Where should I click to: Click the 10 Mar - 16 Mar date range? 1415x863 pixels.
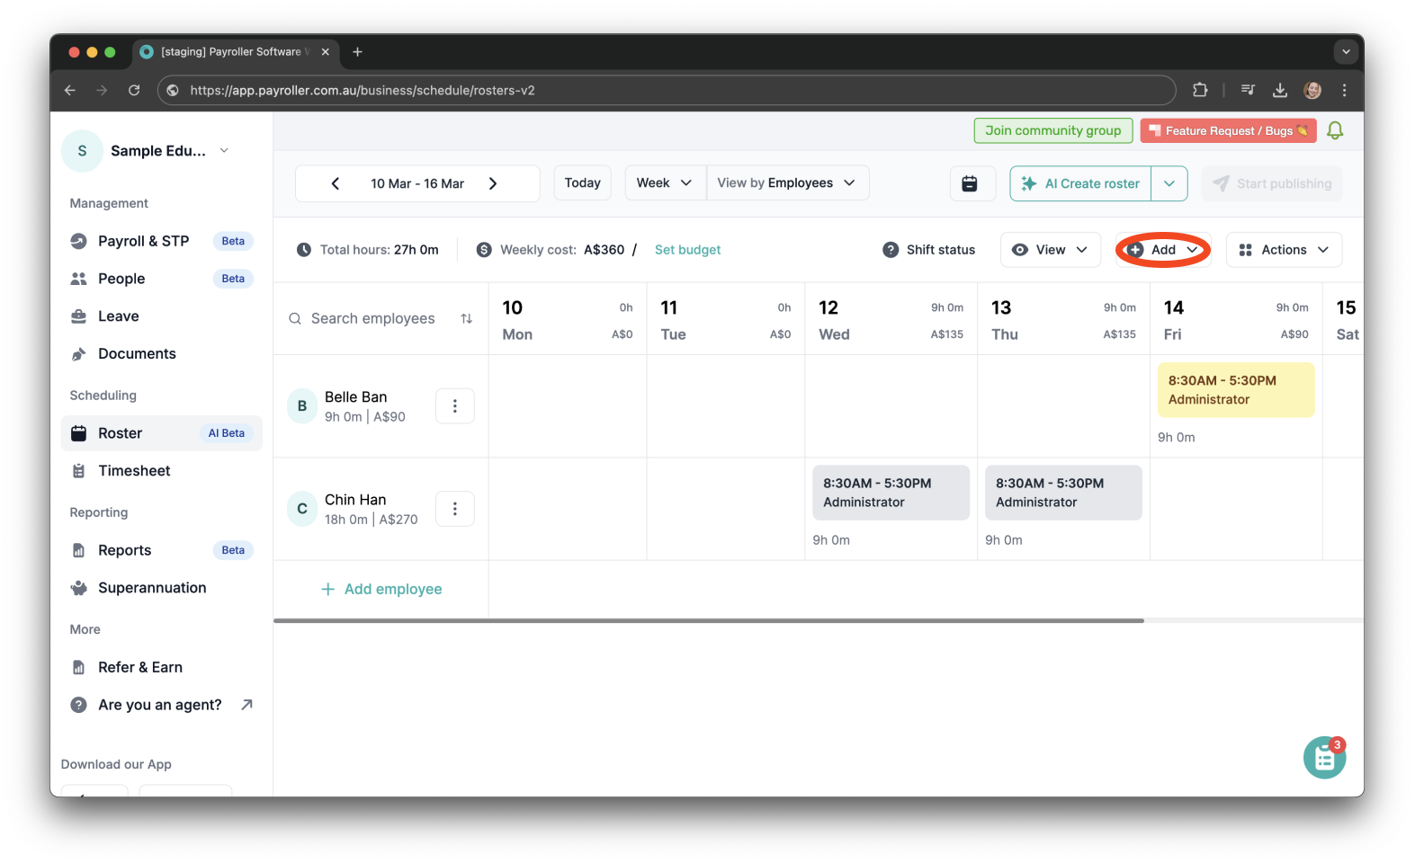[x=417, y=183]
